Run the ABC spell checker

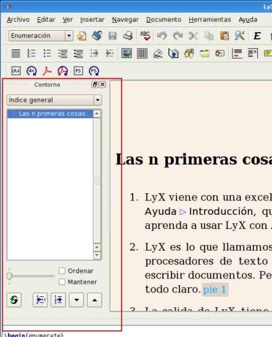pos(145,36)
